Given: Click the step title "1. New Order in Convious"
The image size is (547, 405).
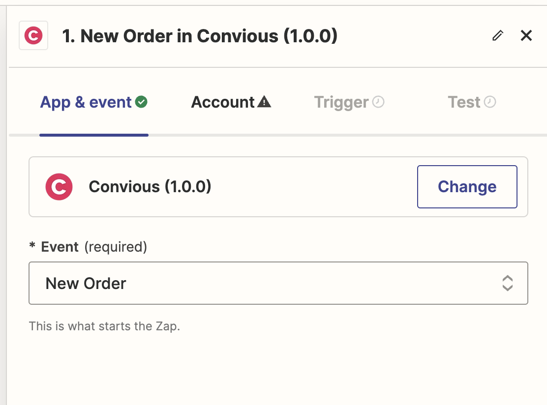Looking at the screenshot, I should pos(200,36).
